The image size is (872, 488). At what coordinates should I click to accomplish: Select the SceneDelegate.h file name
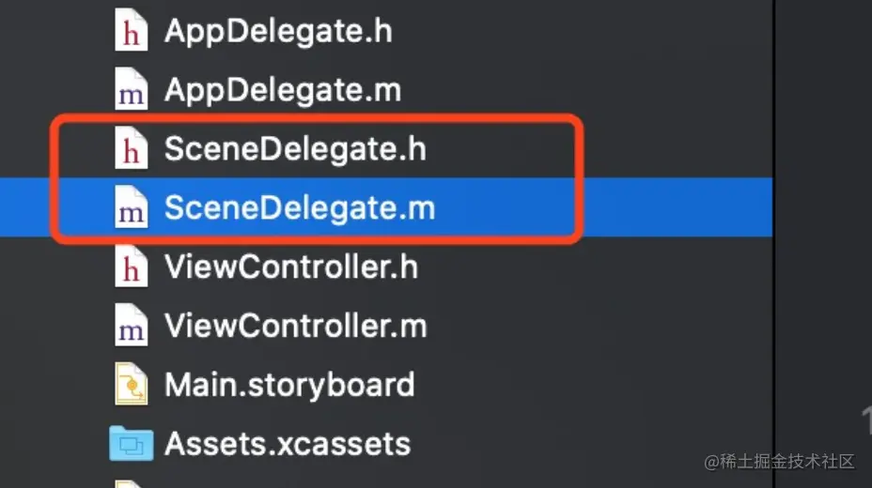pyautogui.click(x=295, y=150)
